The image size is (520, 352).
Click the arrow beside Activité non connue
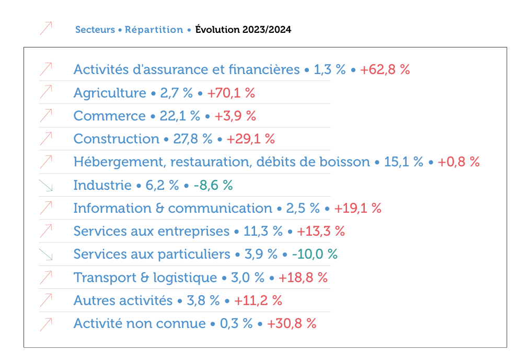click(x=46, y=323)
